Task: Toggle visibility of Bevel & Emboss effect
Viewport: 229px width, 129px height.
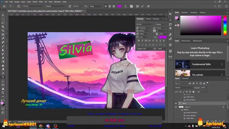Action: click(x=185, y=113)
